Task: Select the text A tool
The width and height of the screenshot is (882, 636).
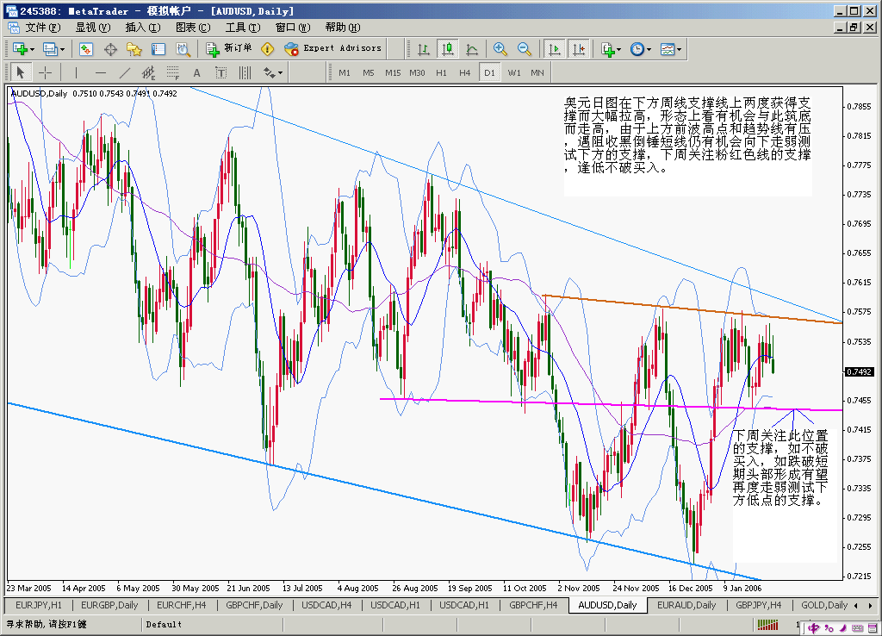Action: pyautogui.click(x=197, y=72)
